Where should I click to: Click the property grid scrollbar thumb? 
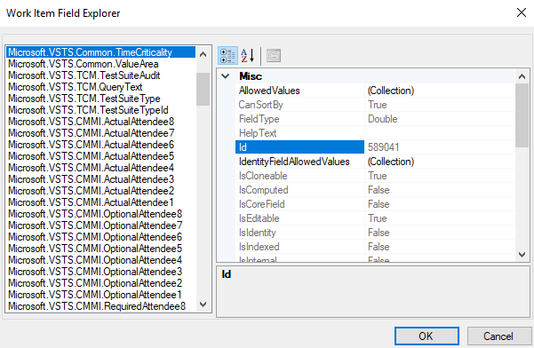(x=522, y=115)
